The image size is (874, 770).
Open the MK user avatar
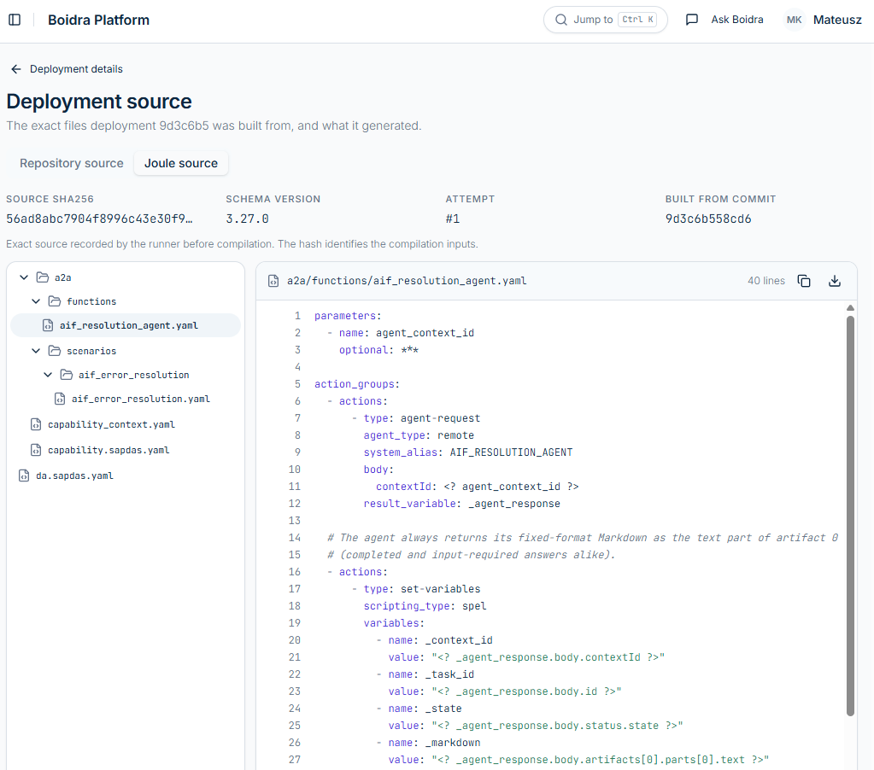[794, 20]
